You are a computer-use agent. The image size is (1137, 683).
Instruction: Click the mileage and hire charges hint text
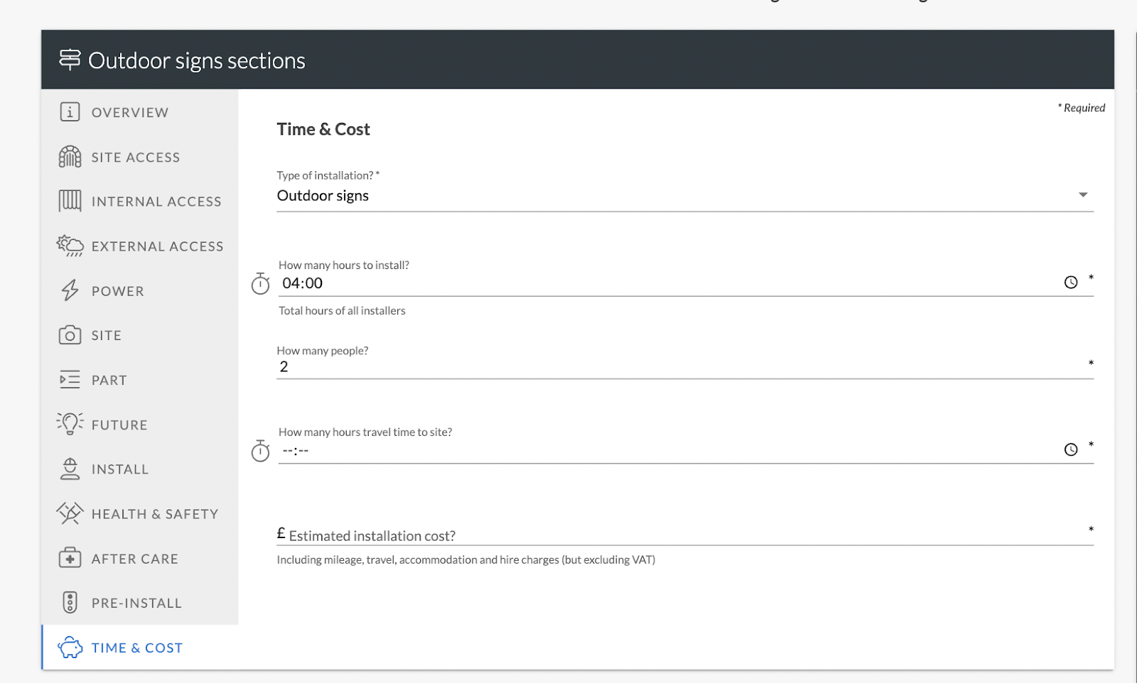(x=466, y=560)
